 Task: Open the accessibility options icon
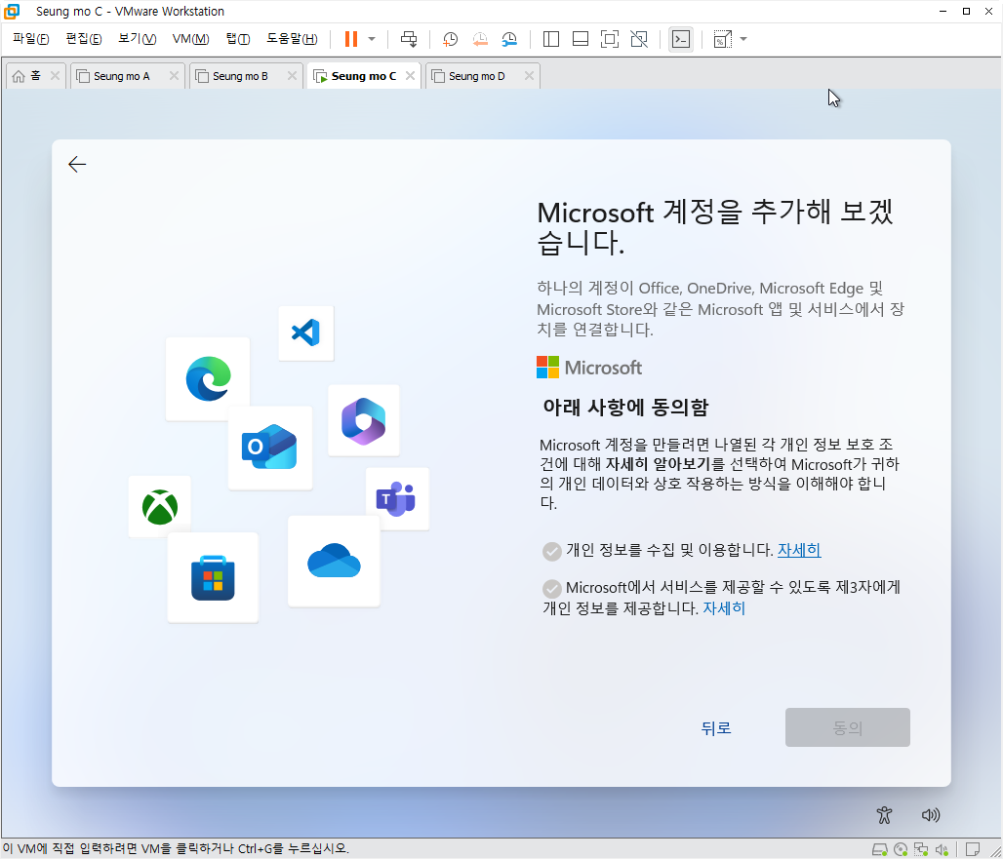884,815
